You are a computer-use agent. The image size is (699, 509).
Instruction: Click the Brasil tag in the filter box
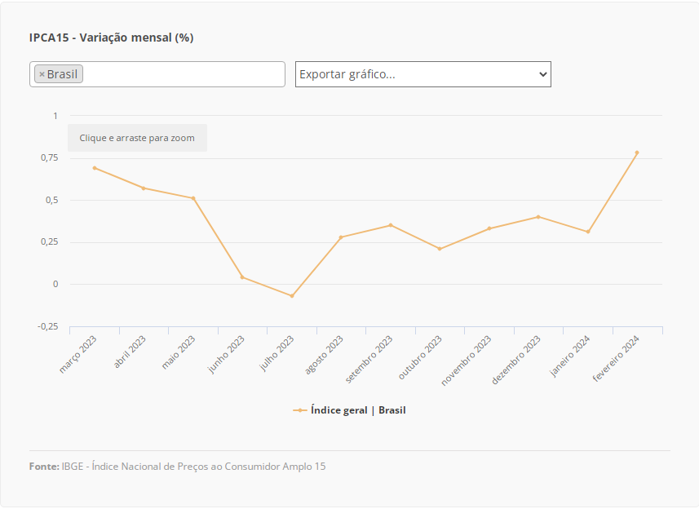[62, 74]
